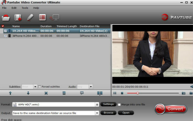This screenshot has height=121, width=193.
Task: Click the Browse button
Action: 108,113
